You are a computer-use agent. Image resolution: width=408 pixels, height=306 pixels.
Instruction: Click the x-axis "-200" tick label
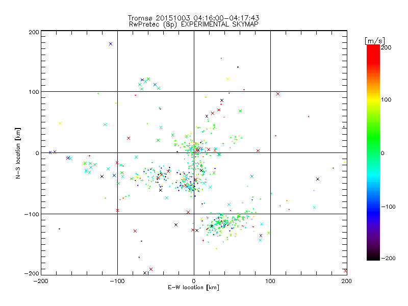click(41, 281)
